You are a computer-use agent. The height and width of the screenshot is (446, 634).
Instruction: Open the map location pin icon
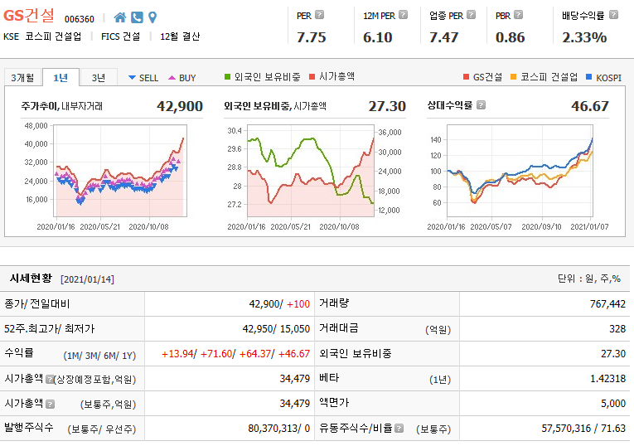click(x=152, y=17)
